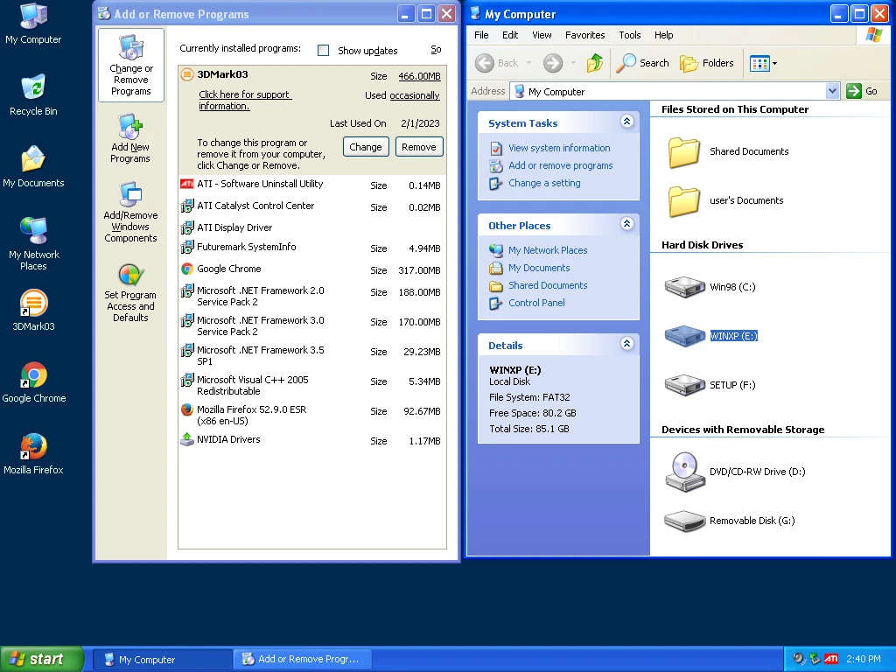The width and height of the screenshot is (896, 672).
Task: Switch to My Computer taskbar button
Action: [x=162, y=660]
